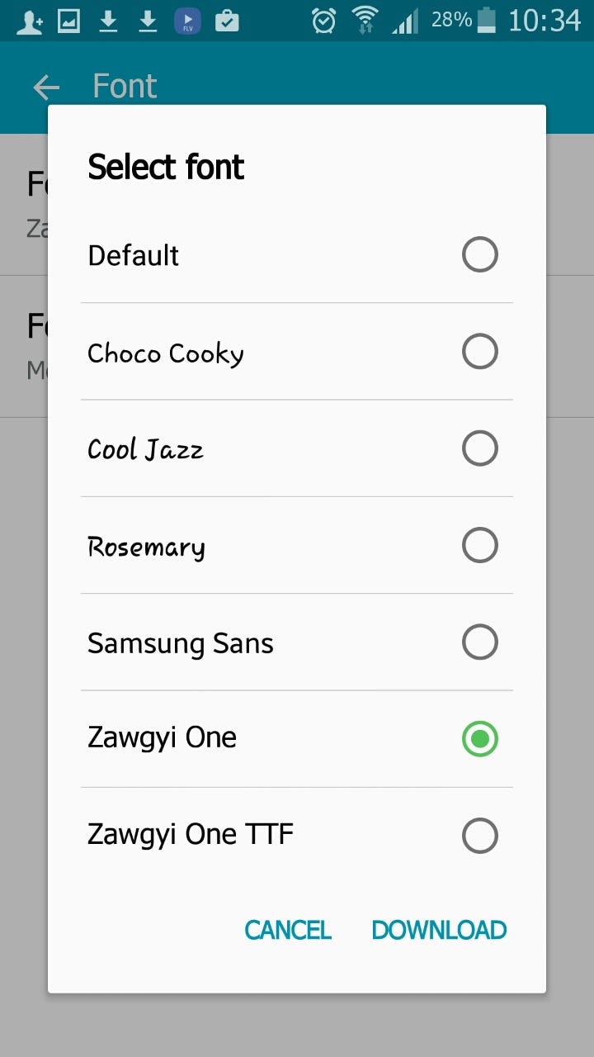
Task: Select the Cool Jazz radio button
Action: [x=480, y=448]
